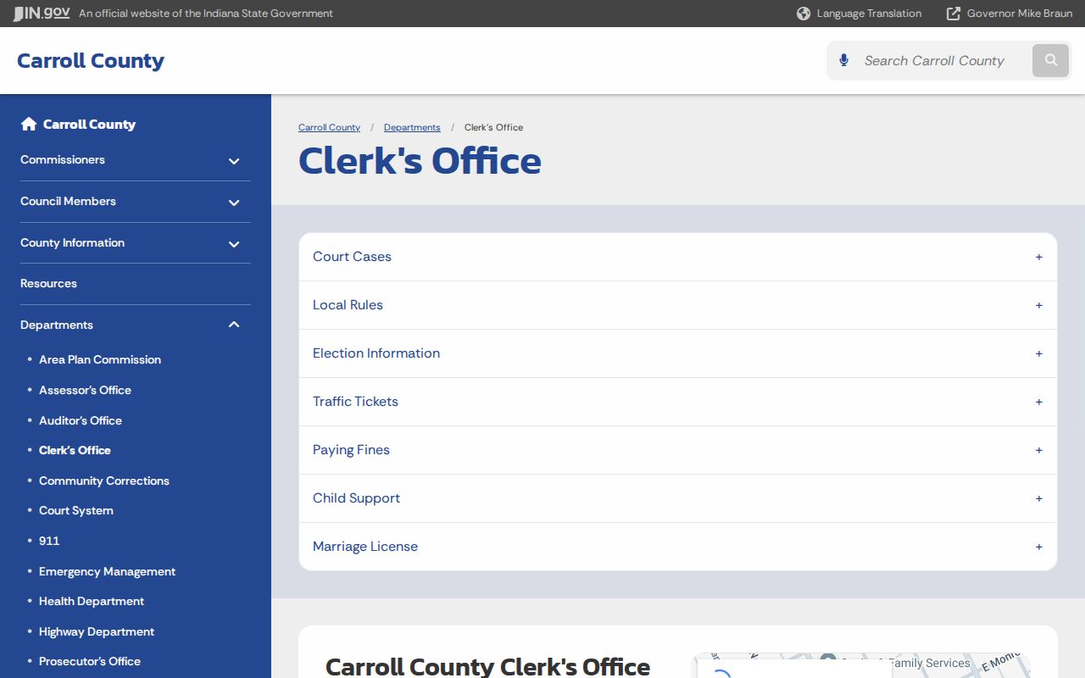
Task: Expand the Child Support accordion section
Action: coord(678,498)
